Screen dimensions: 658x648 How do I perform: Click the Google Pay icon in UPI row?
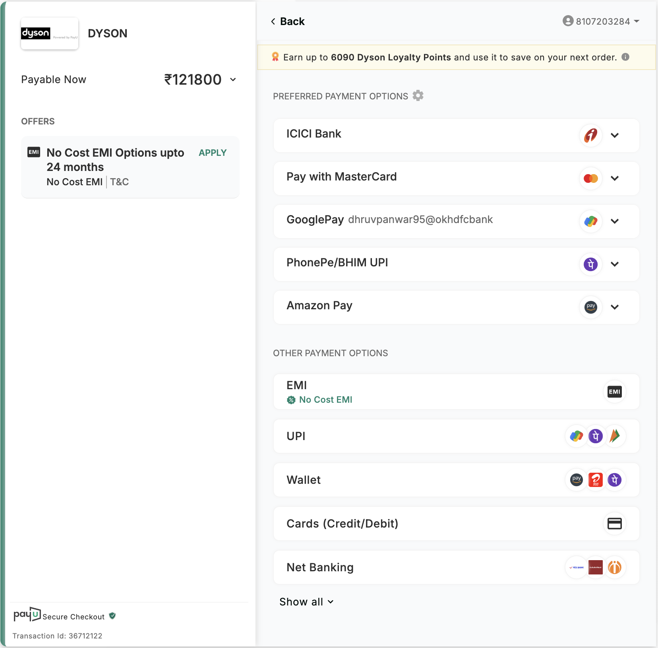tap(577, 436)
